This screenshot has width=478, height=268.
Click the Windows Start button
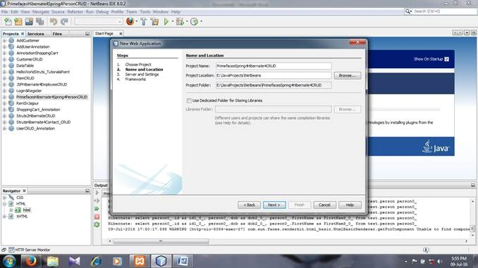9,261
